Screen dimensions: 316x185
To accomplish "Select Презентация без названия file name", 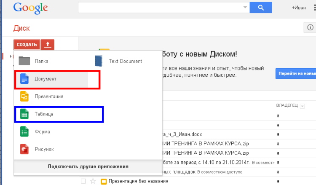I will tap(139, 181).
